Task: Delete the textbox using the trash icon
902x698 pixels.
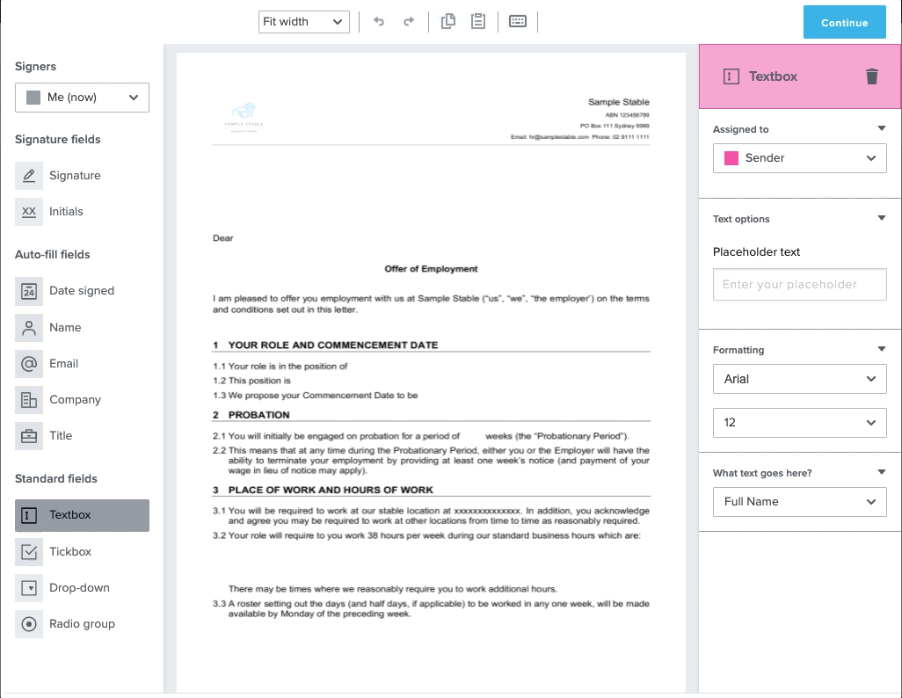Action: coord(872,76)
